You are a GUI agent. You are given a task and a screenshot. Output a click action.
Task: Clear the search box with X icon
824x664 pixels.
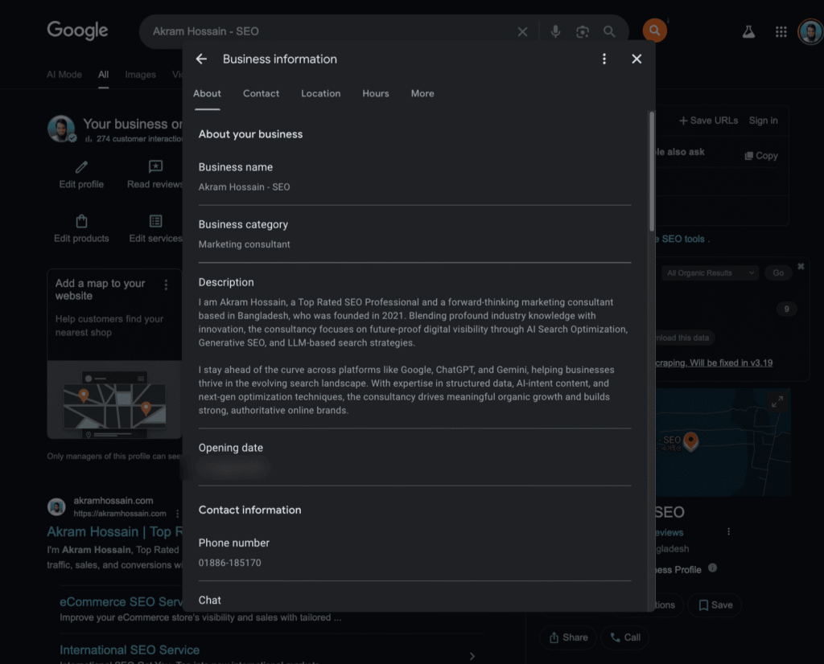pyautogui.click(x=522, y=31)
